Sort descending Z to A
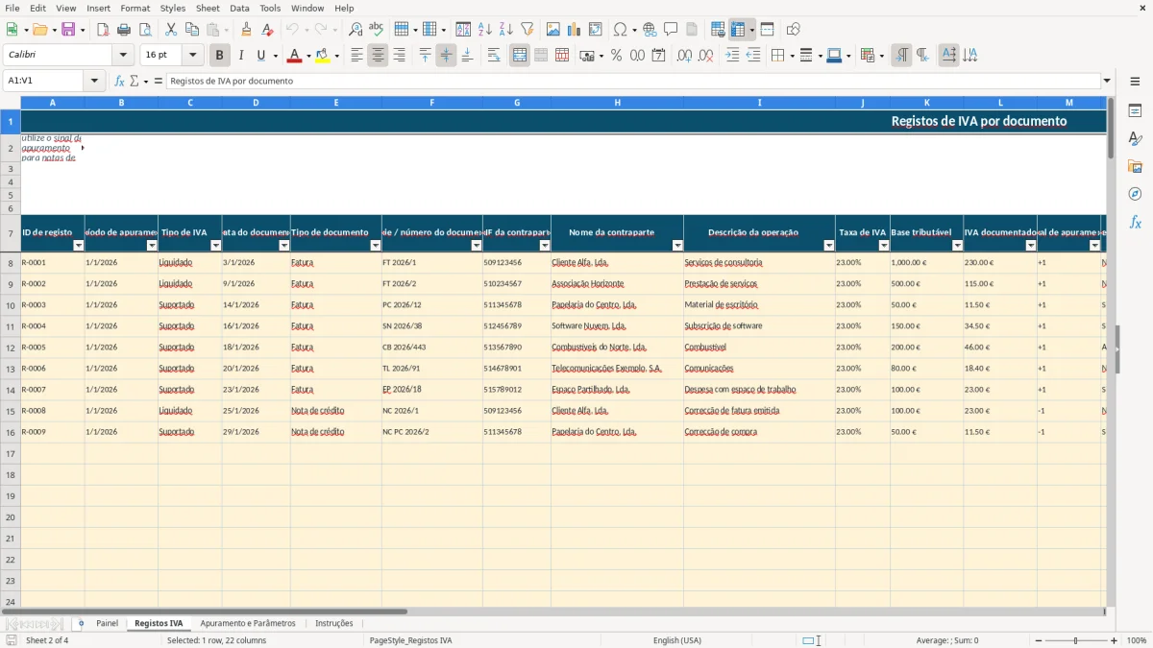 tap(506, 30)
